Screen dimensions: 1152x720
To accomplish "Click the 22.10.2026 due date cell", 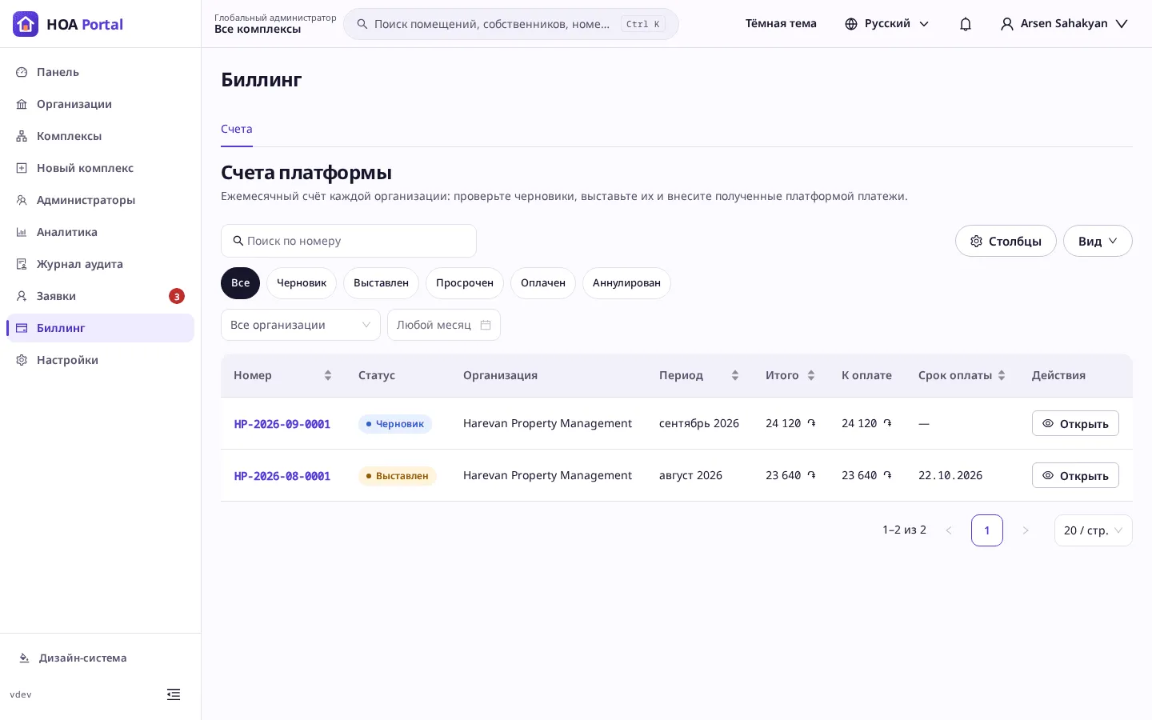I will click(x=950, y=475).
